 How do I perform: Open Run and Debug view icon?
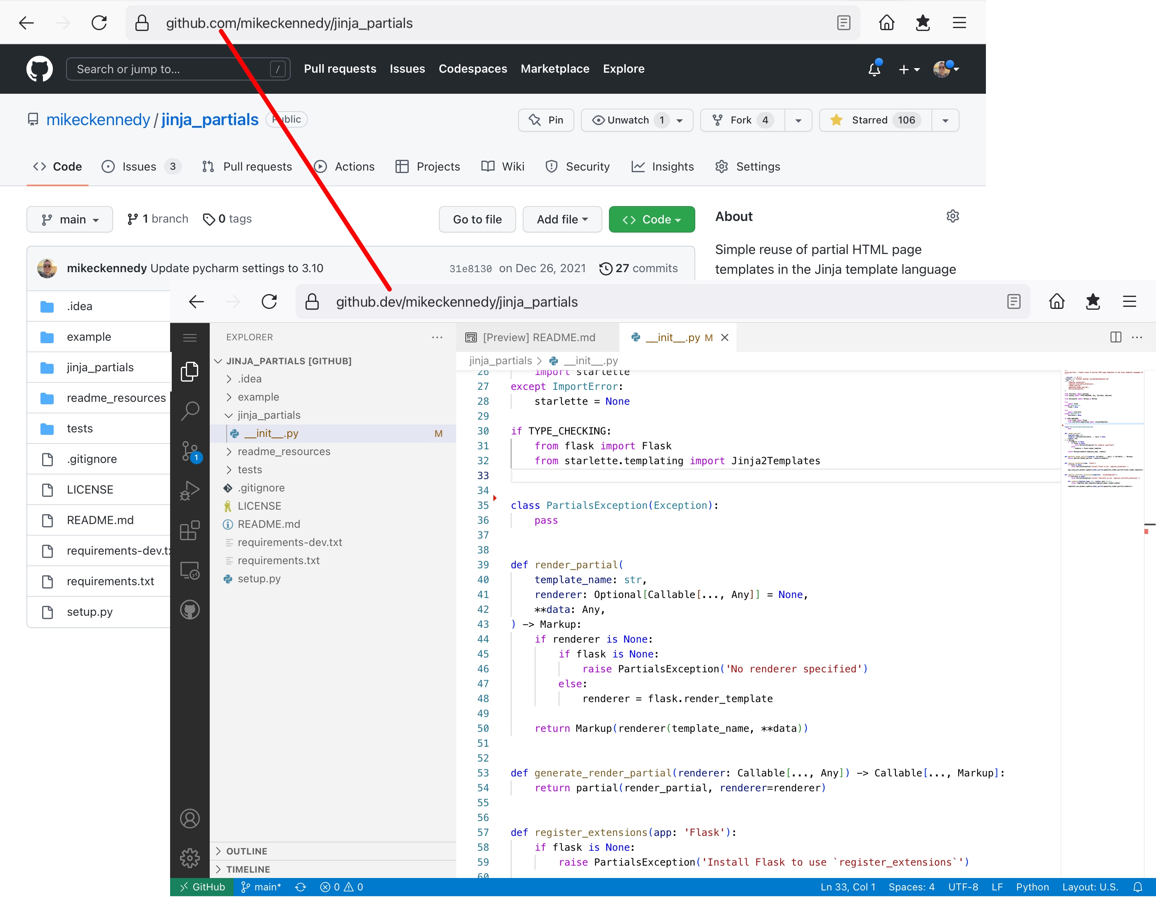tap(190, 490)
